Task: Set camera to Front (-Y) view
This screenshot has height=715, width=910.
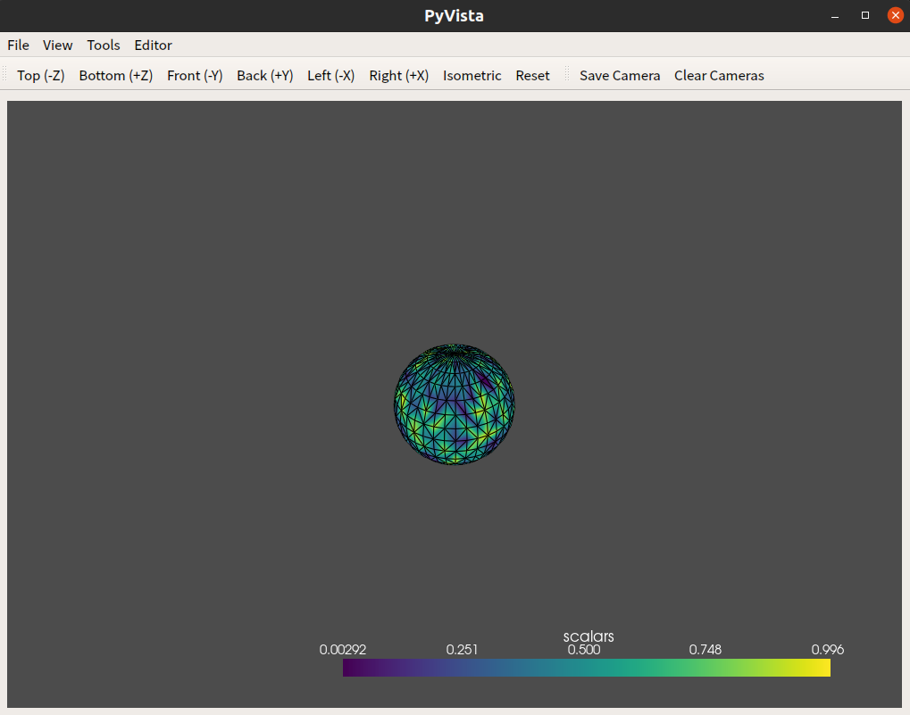Action: (x=195, y=75)
